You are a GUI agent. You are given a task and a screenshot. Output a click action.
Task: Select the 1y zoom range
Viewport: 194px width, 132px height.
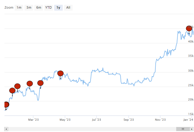(59, 8)
